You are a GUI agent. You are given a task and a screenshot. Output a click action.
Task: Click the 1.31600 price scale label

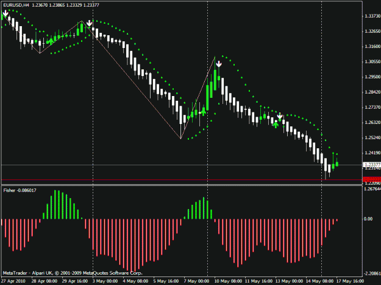click(372, 46)
